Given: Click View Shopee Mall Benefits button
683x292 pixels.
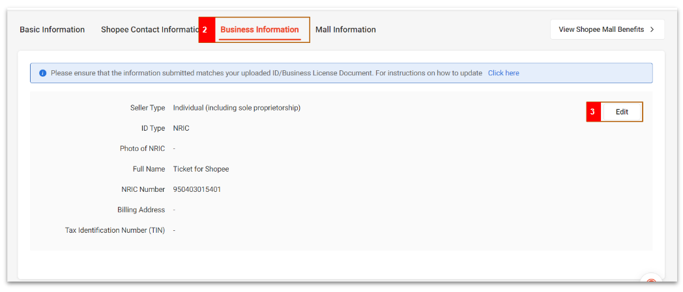Looking at the screenshot, I should click(x=601, y=29).
